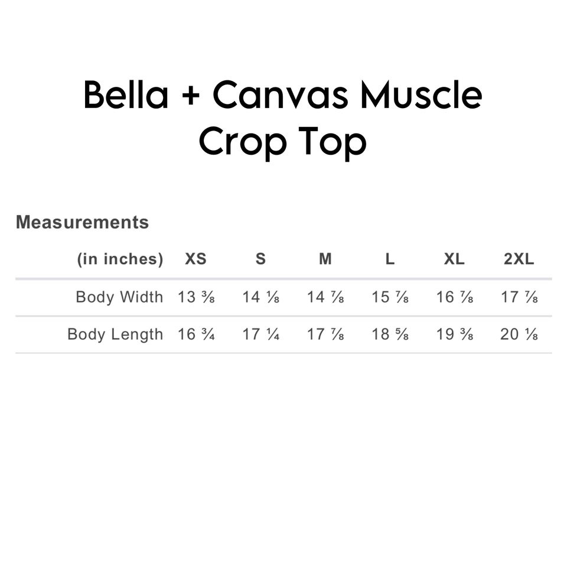Viewport: 567px width, 567px height.
Task: Click the Body Width row label
Action: [x=119, y=297]
